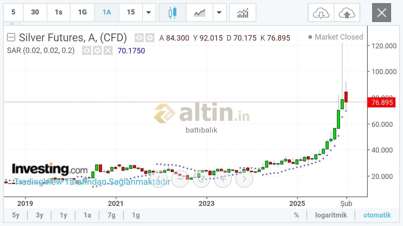Image resolution: width=403 pixels, height=226 pixels.
Task: Toggle the logaritmik scale option
Action: click(x=331, y=215)
